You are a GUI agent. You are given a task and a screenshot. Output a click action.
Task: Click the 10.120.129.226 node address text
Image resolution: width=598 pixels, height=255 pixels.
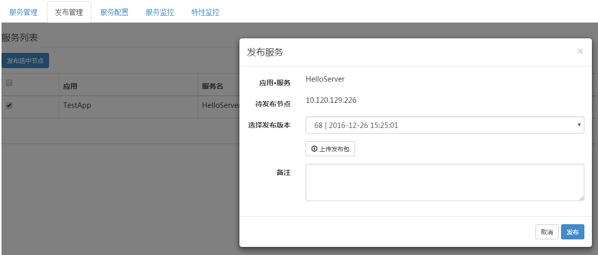[331, 100]
